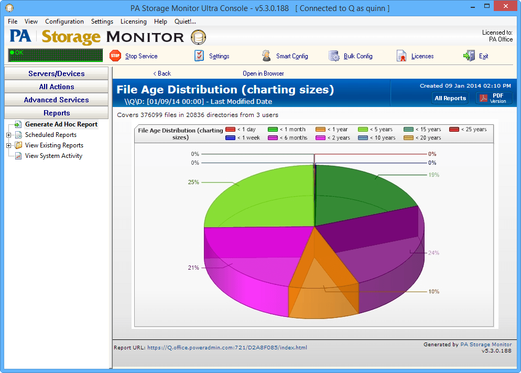Viewport: 521px width, 373px height.
Task: Open the Configuration menu
Action: pyautogui.click(x=64, y=22)
